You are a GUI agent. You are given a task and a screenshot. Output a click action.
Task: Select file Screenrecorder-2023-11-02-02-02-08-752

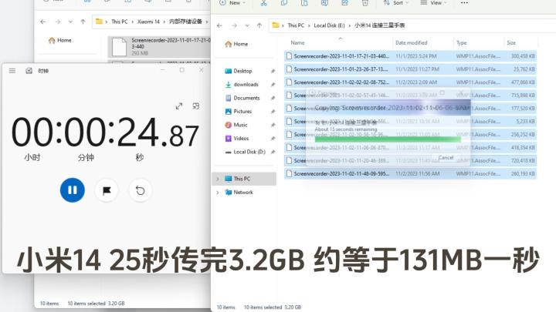[410, 82]
